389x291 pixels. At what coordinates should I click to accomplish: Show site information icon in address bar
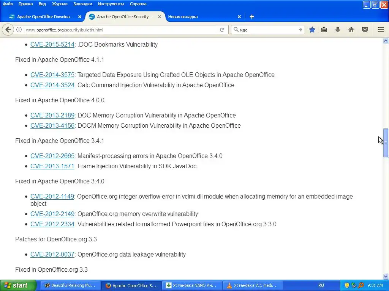point(19,30)
